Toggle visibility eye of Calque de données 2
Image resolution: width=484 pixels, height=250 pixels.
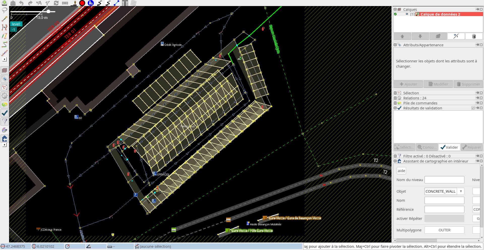pyautogui.click(x=407, y=14)
